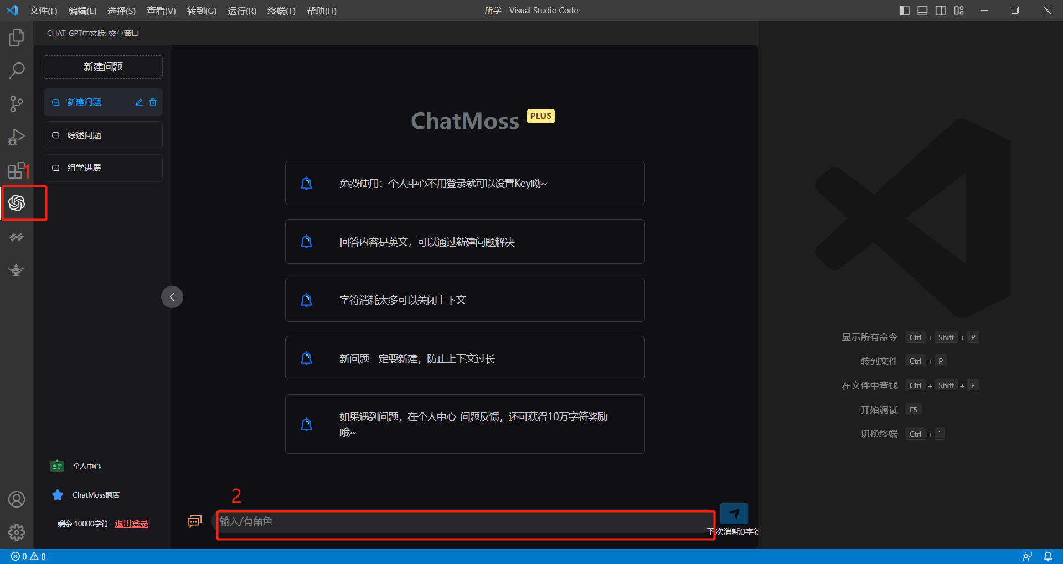
Task: Open the 文件(F) menu
Action: pyautogui.click(x=43, y=11)
